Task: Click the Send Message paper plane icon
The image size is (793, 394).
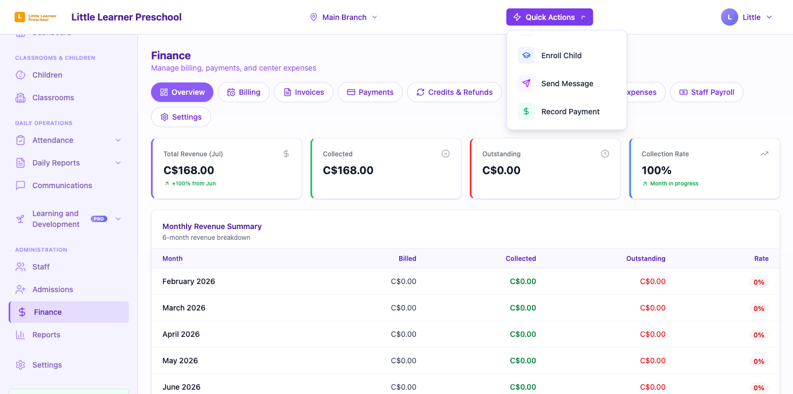Action: [x=526, y=84]
